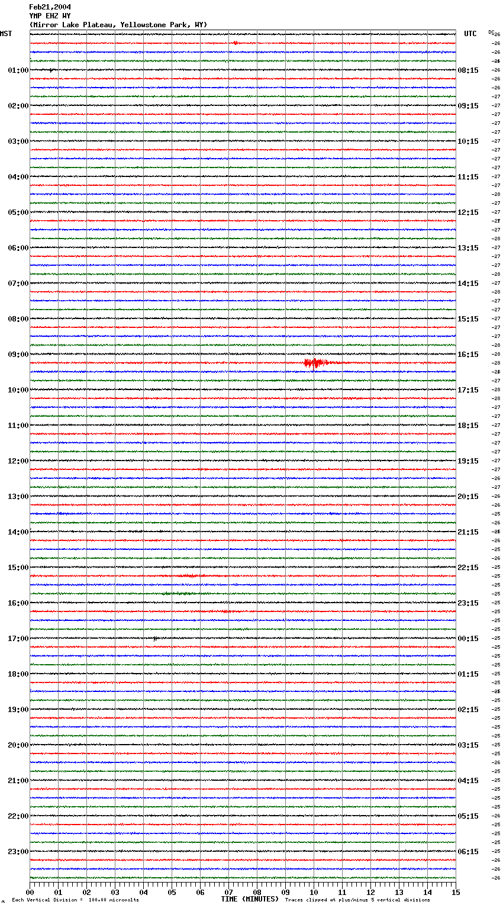Click the 22:00 MST time label
The height and width of the screenshot is (908, 503).
pos(18,816)
